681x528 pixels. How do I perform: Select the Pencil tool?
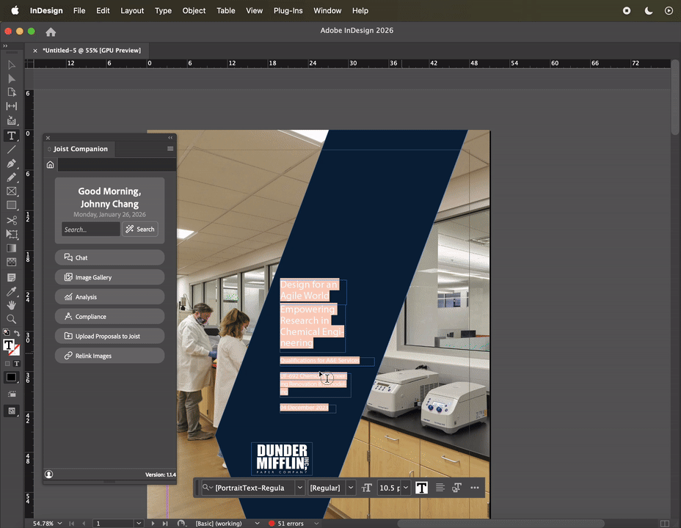(11, 177)
